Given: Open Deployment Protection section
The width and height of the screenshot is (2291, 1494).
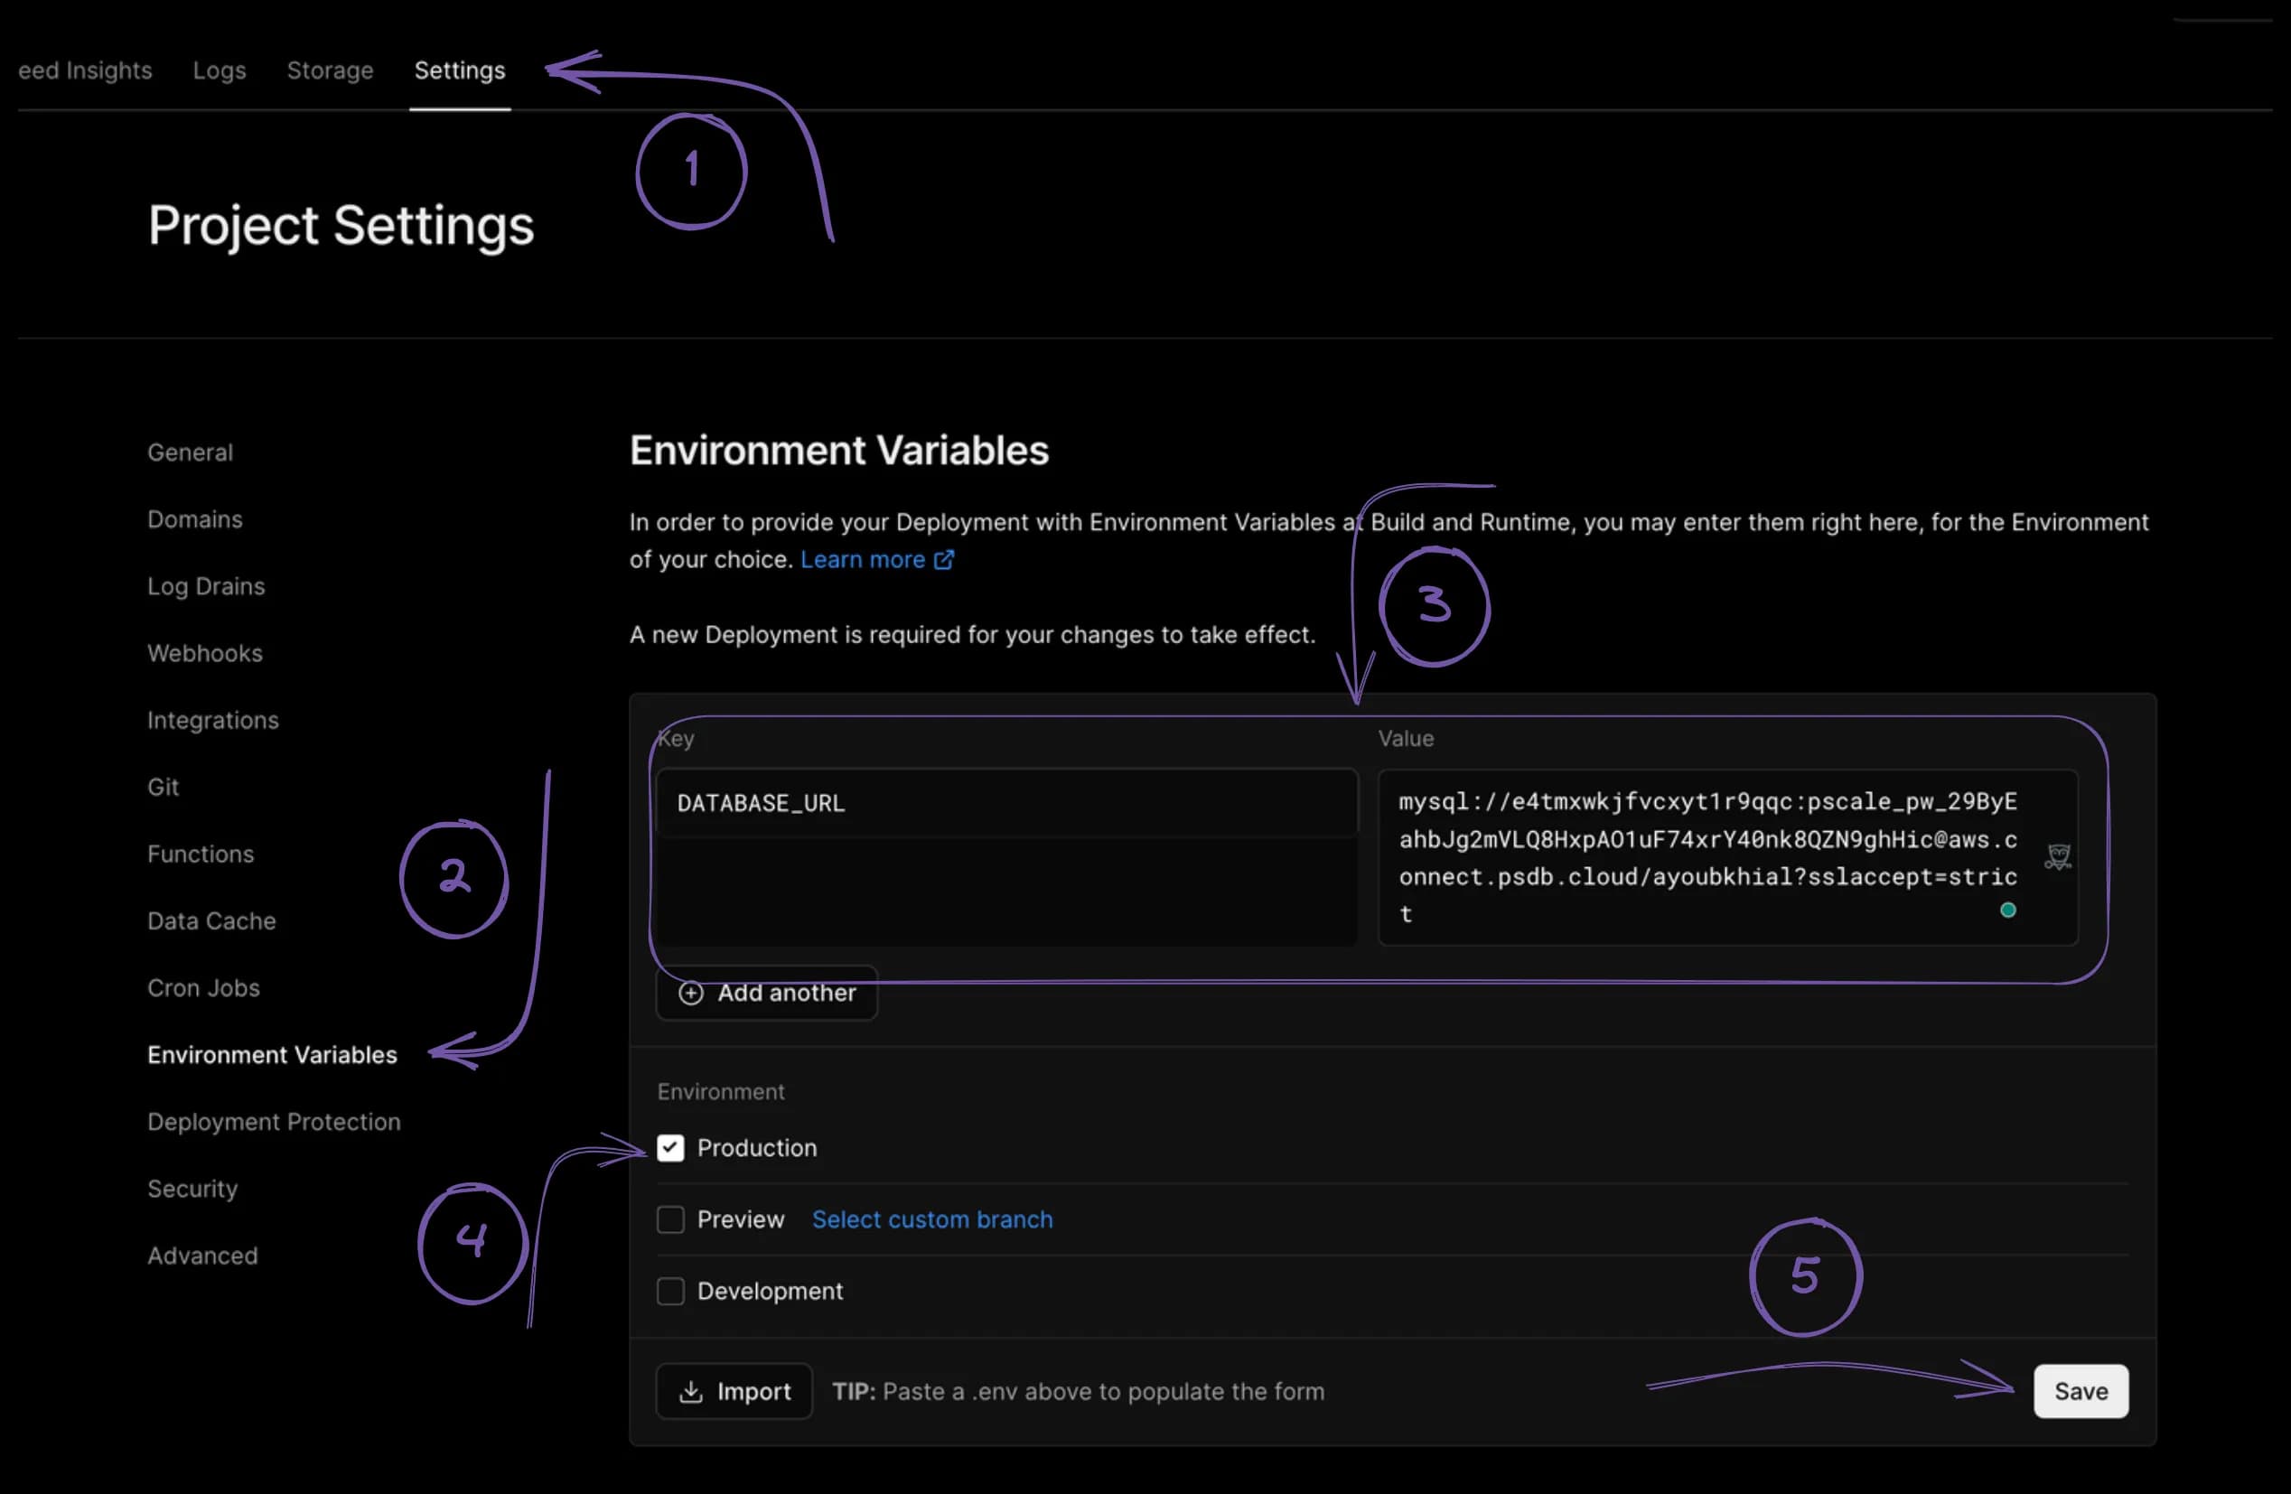Looking at the screenshot, I should click(x=274, y=1122).
